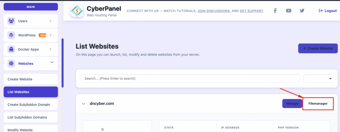Follow the GET SUPPORT link
This screenshot has width=340, height=132.
(252, 11)
